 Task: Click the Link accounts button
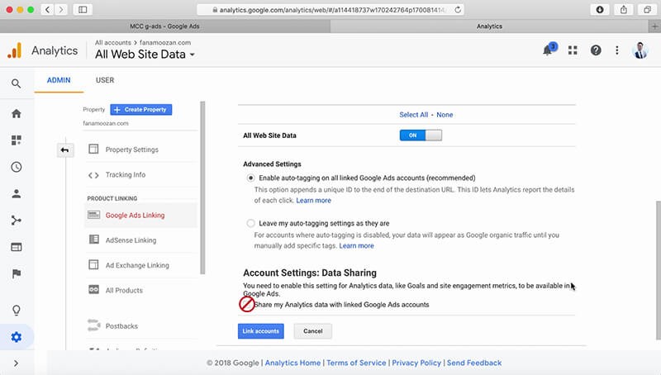260,331
